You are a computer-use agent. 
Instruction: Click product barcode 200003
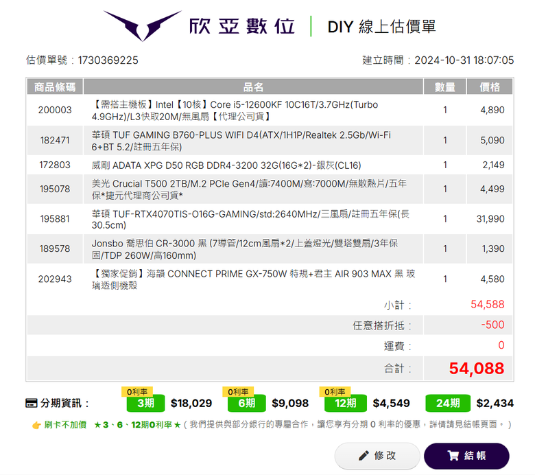coord(55,110)
